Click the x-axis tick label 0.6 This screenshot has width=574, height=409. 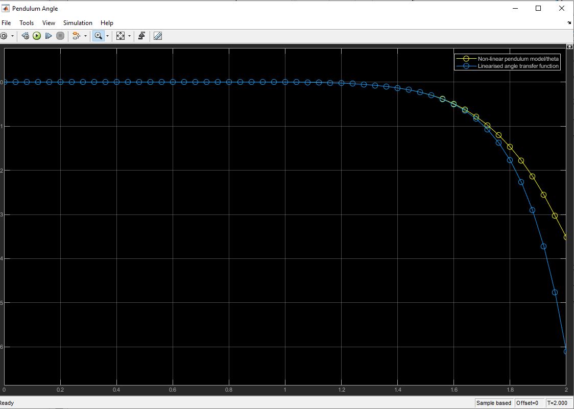[x=173, y=390]
